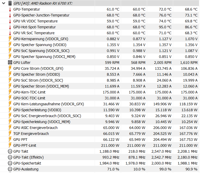This screenshot has height=173, width=200.
Task: Select the GPU PPT label
Action: pos(20,140)
